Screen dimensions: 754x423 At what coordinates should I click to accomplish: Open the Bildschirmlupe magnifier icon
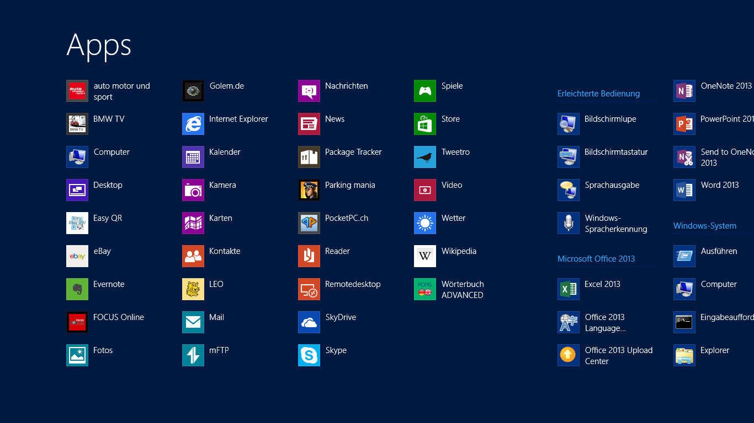[569, 124]
